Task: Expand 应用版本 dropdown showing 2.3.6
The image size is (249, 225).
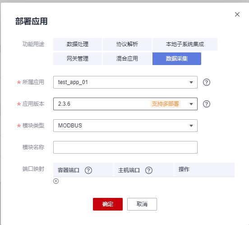Action: pos(125,104)
